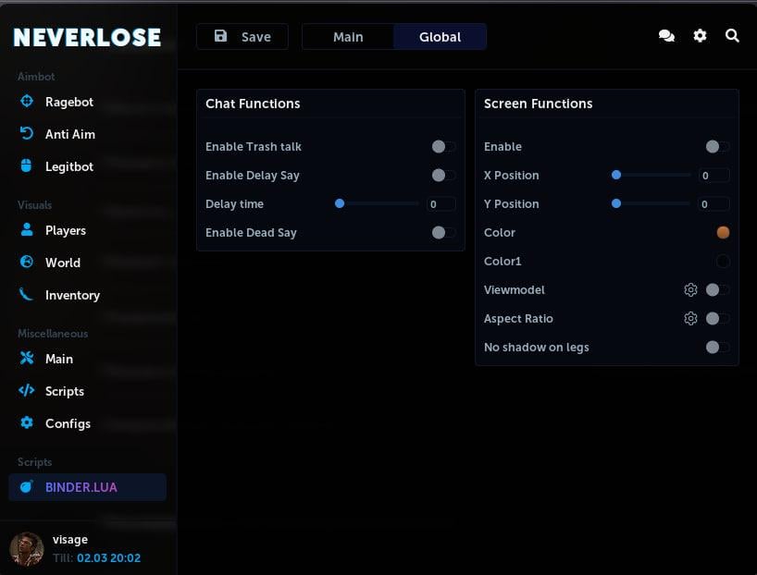Select the Legitbot icon

(x=26, y=166)
